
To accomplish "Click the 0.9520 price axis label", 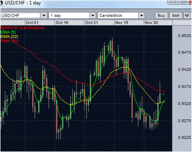I will click(x=184, y=36).
